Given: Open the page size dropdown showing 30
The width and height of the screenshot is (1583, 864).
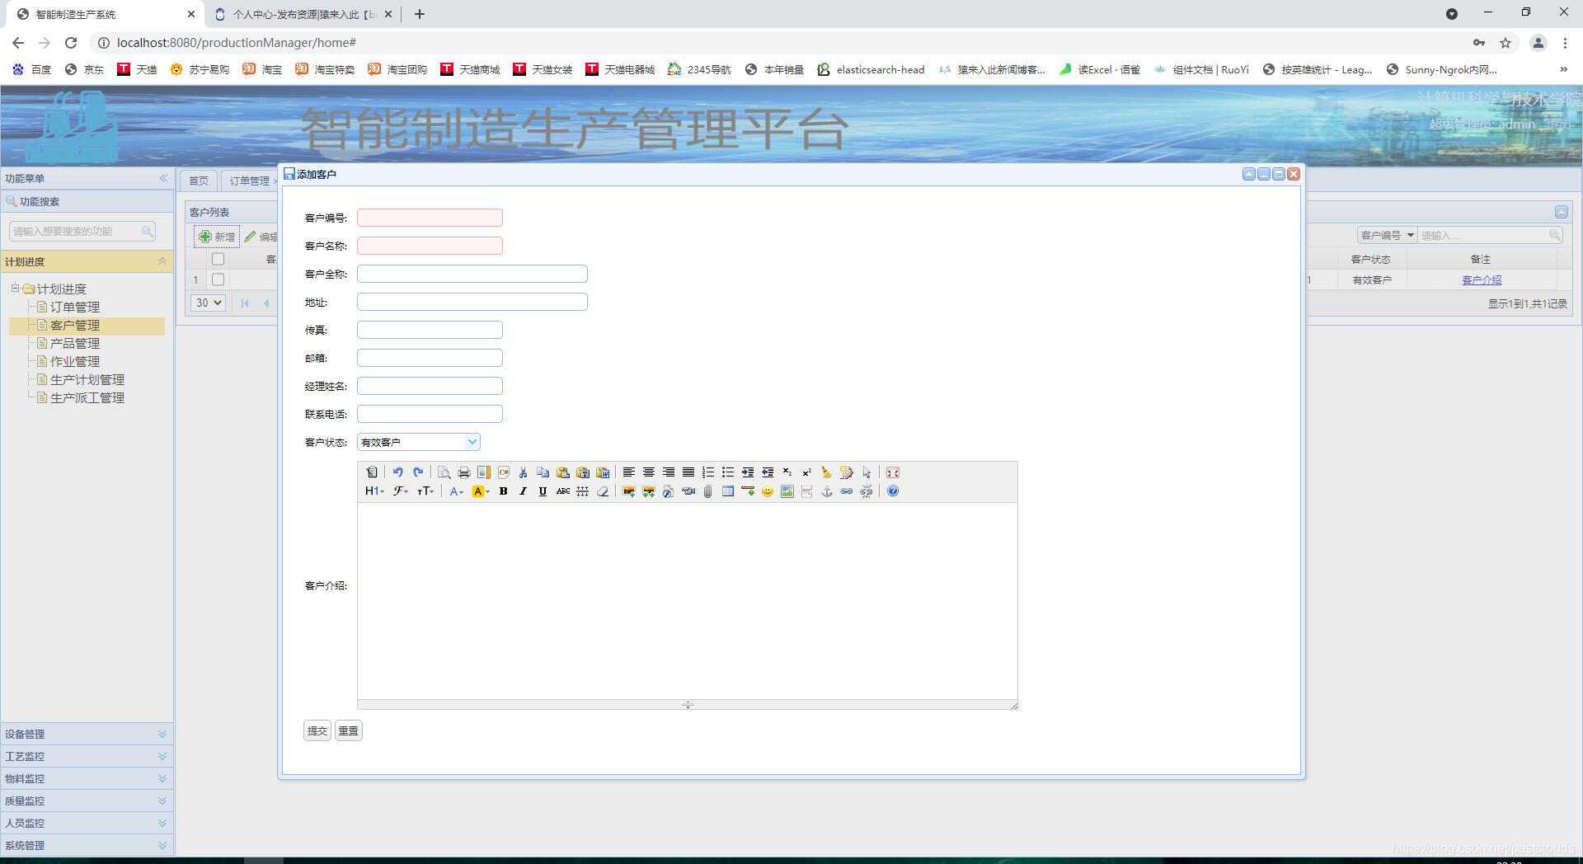Looking at the screenshot, I should pyautogui.click(x=208, y=303).
